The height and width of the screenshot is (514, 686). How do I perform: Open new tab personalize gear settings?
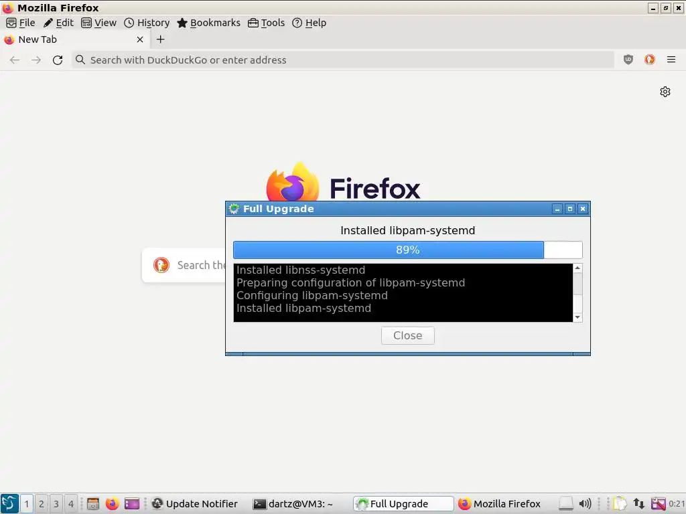tap(665, 92)
